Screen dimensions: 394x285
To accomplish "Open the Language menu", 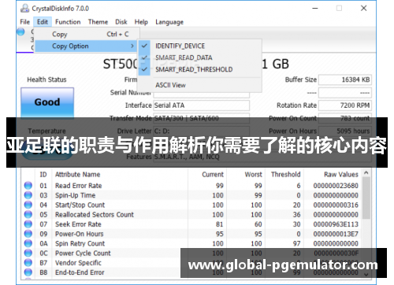I will (169, 22).
